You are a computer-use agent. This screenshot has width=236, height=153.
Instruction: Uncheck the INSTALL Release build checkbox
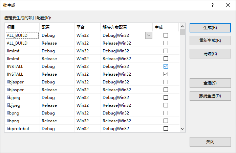point(166,74)
